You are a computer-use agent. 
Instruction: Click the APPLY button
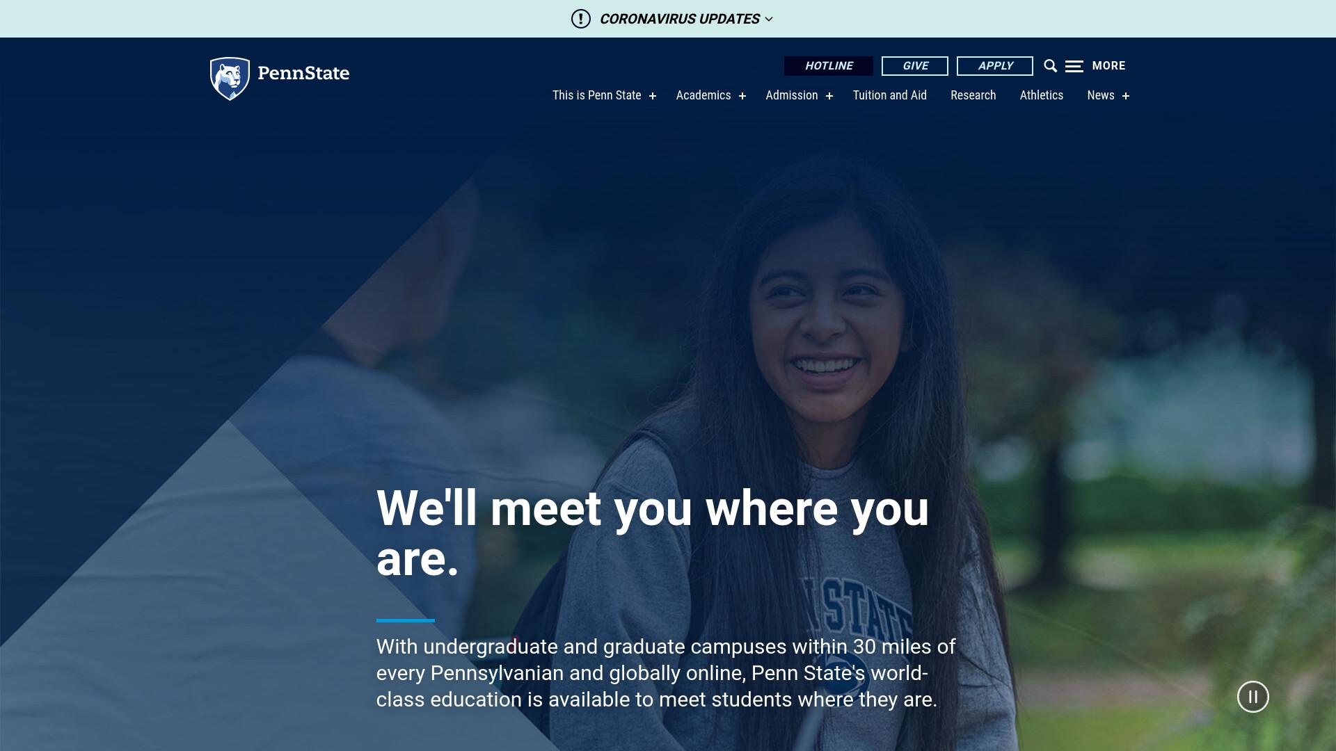coord(995,66)
